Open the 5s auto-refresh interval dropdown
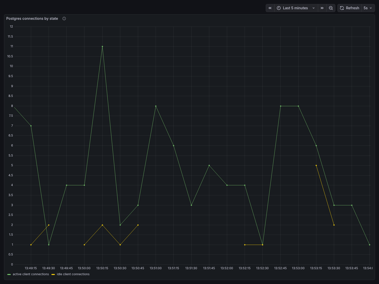This screenshot has height=284, width=379. pos(368,8)
